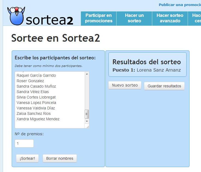This screenshot has width=201, height=172.
Task: Open the Participar en promociones tab
Action: [99, 19]
